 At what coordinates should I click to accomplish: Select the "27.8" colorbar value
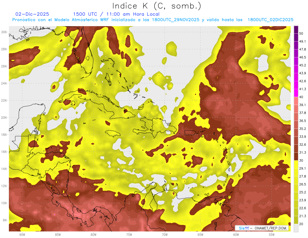pos(302,176)
